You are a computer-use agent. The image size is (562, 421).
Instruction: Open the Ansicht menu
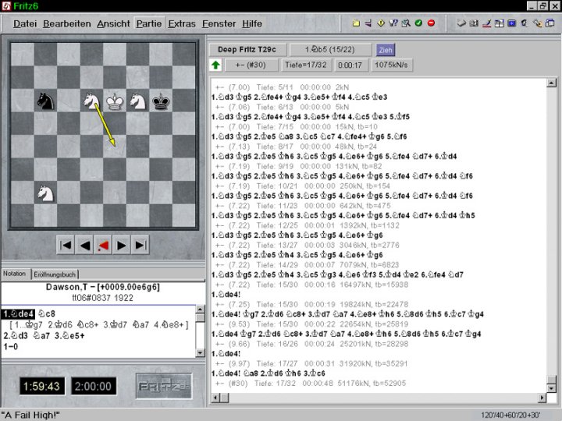[113, 23]
